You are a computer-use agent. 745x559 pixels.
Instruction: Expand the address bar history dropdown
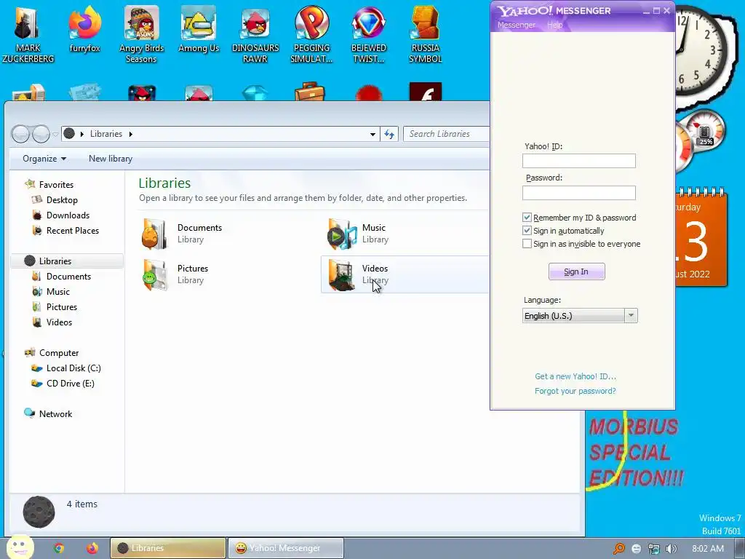[x=372, y=135]
